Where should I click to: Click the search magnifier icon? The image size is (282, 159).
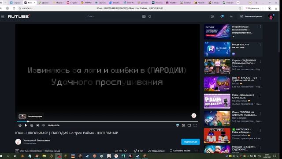pyautogui.click(x=150, y=16)
